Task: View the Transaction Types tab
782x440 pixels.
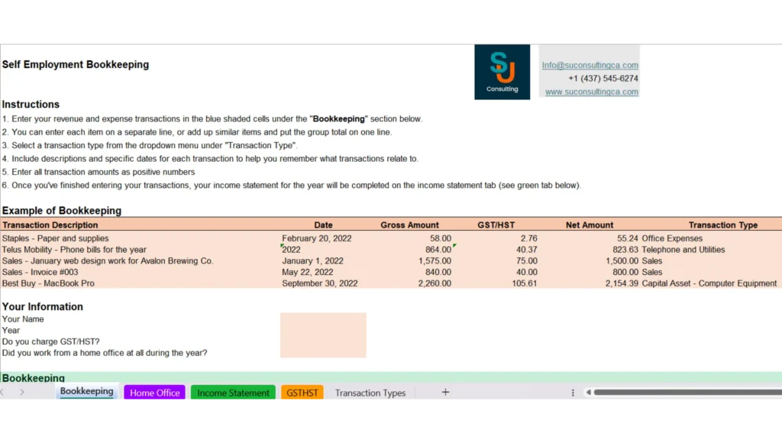Action: (370, 393)
